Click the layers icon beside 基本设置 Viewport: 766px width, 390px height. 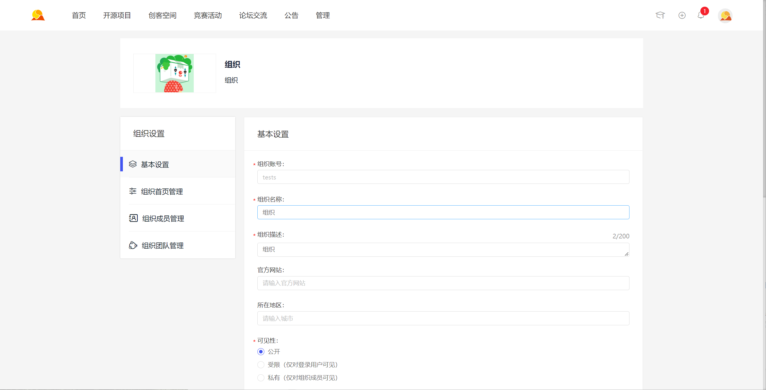133,164
